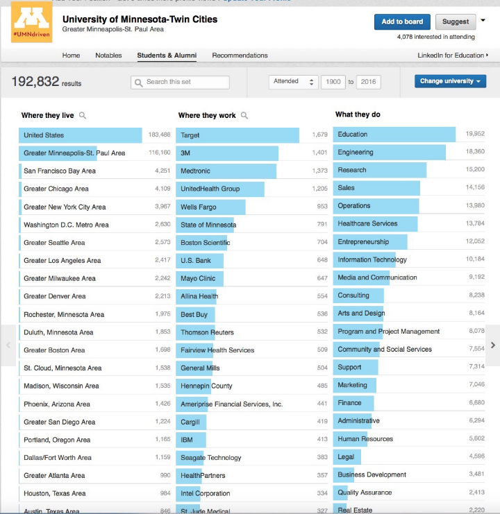The image size is (500, 514).
Task: Filter by Wells Fargo employer
Action: tap(252, 207)
